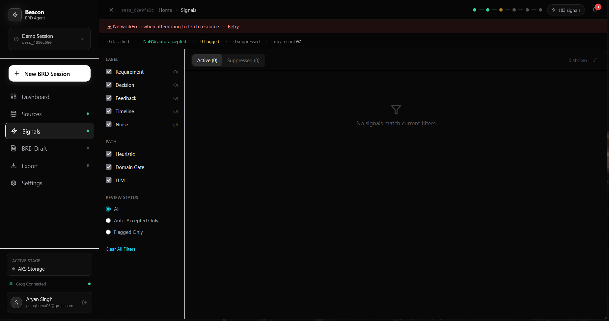The height and width of the screenshot is (321, 609).
Task: Select the Flagged Only radio option
Action: pyautogui.click(x=108, y=232)
